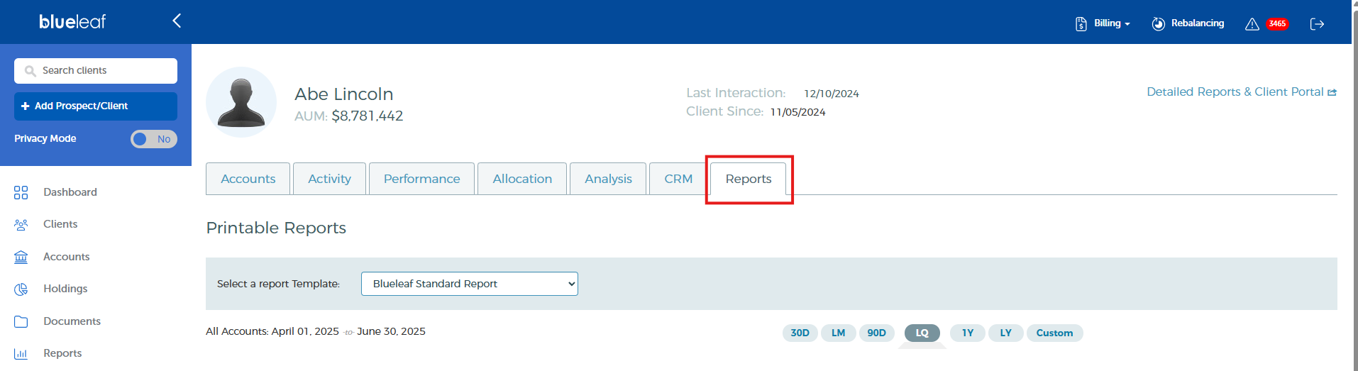
Task: Open Documents in the sidebar
Action: (72, 321)
